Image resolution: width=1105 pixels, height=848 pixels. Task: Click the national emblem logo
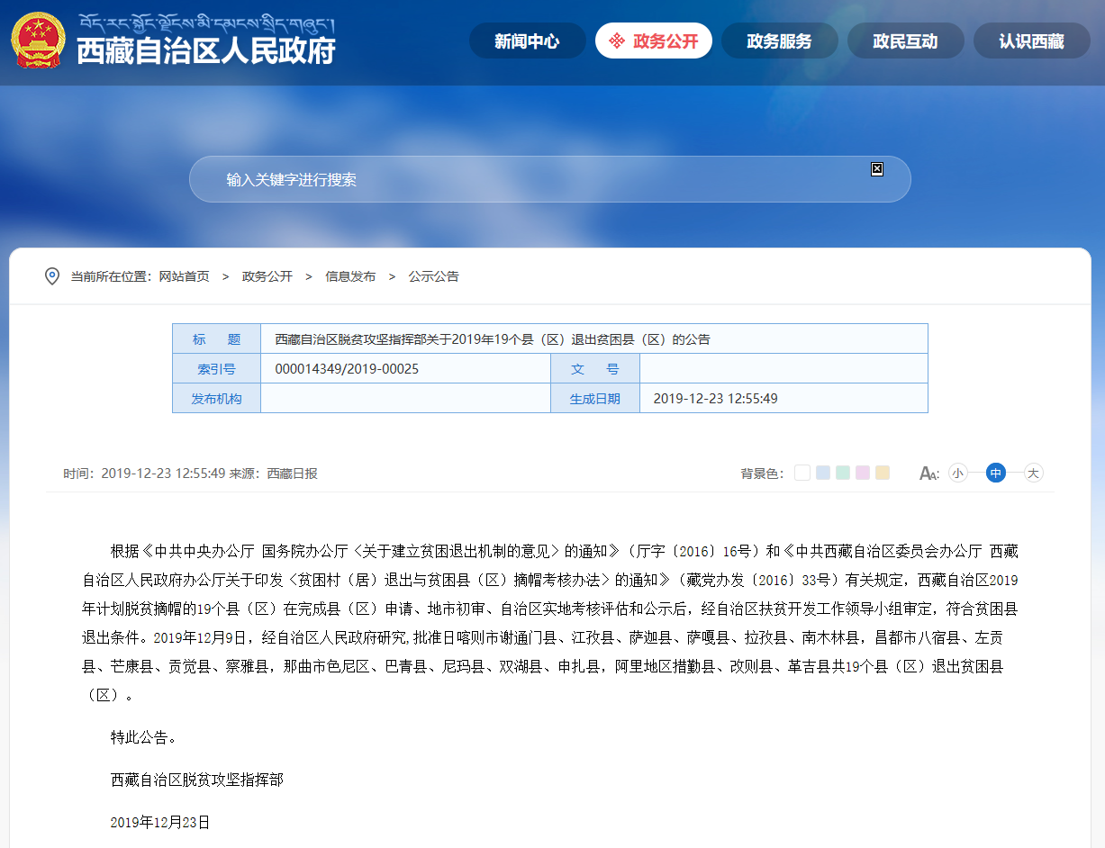click(x=38, y=41)
